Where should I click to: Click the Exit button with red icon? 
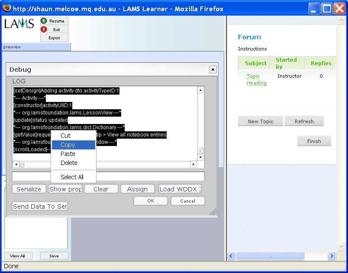[x=54, y=29]
